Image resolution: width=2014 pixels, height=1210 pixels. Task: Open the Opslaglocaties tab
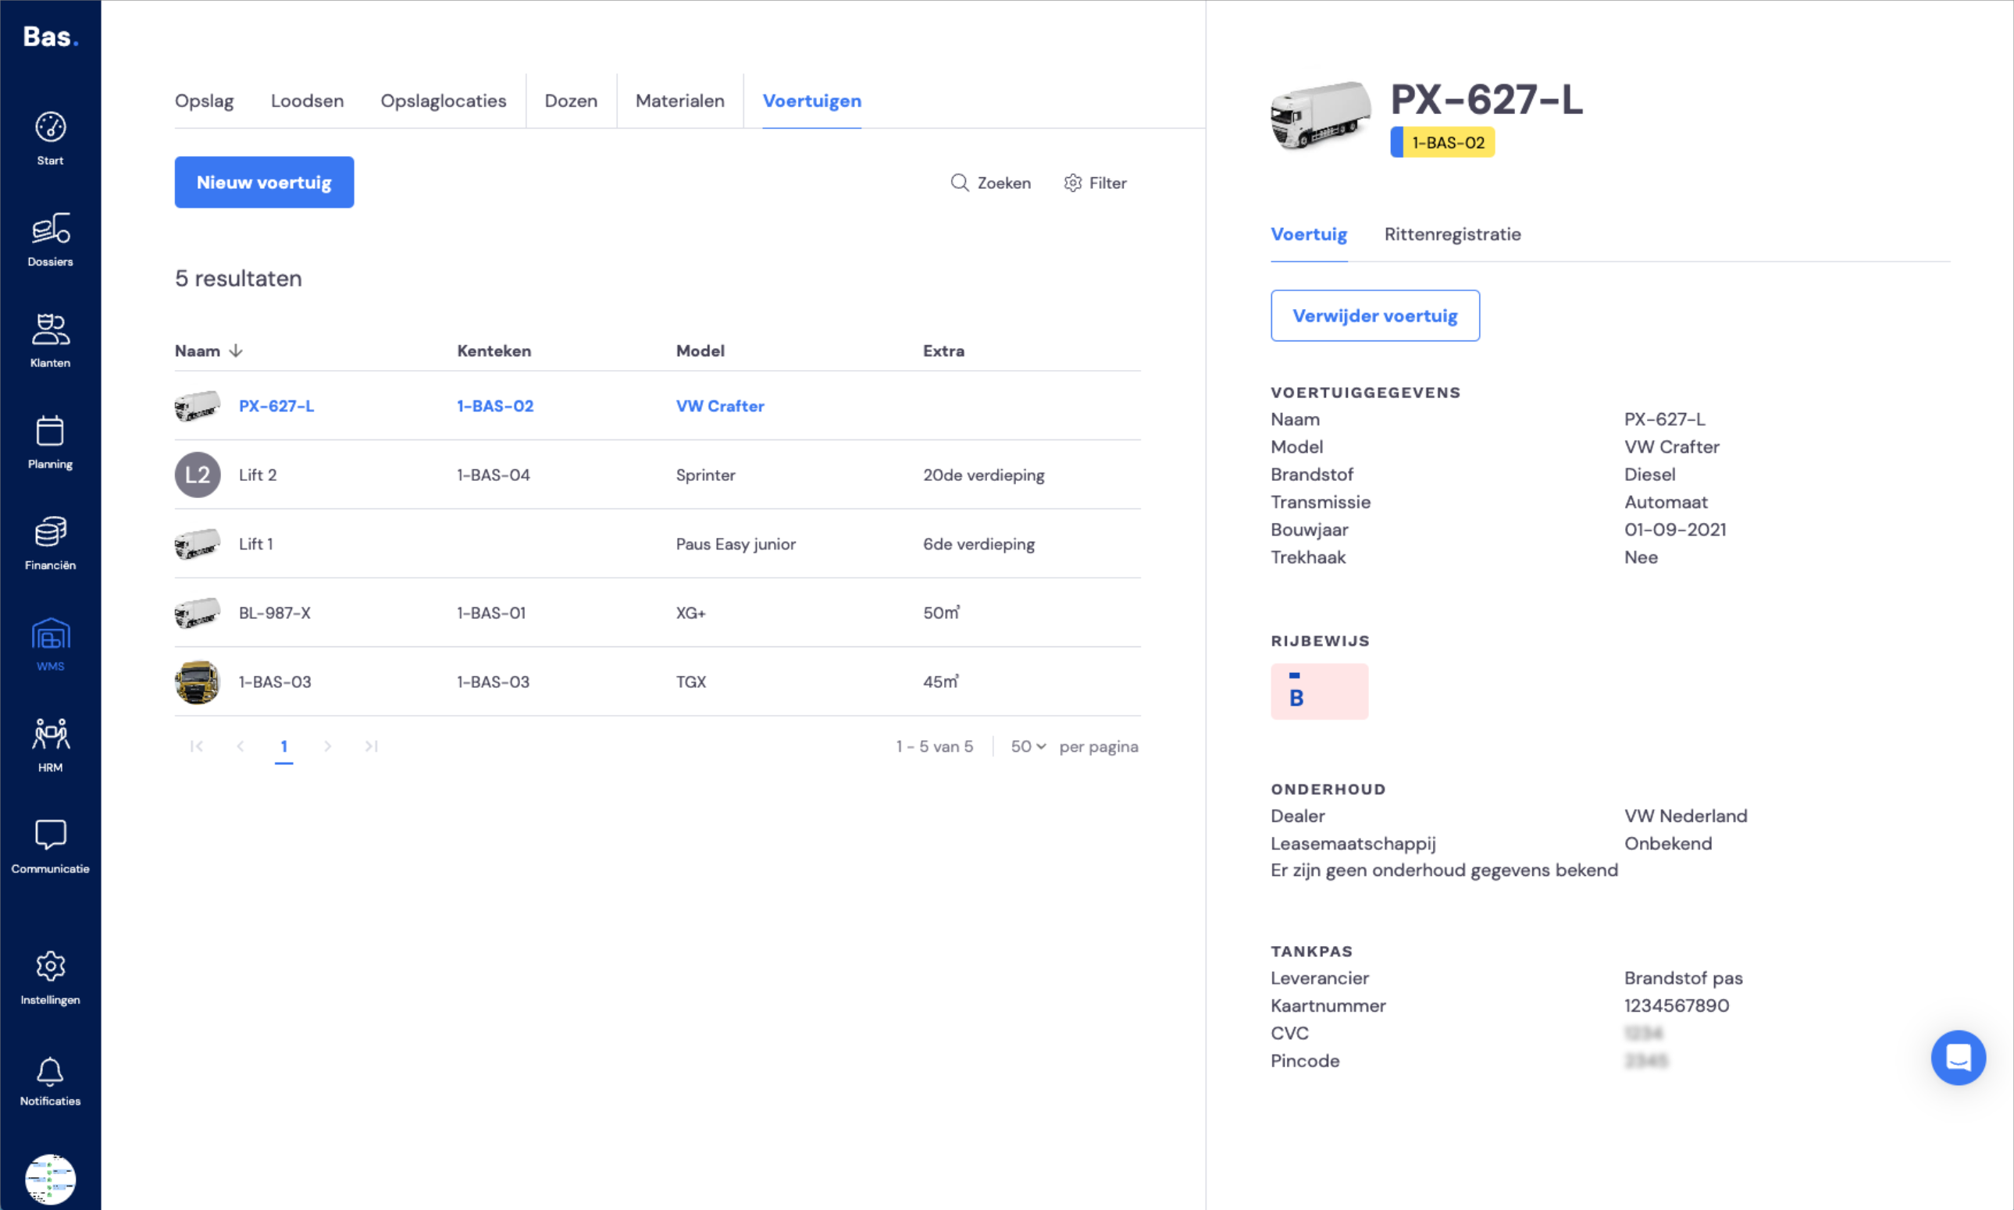pos(444,101)
